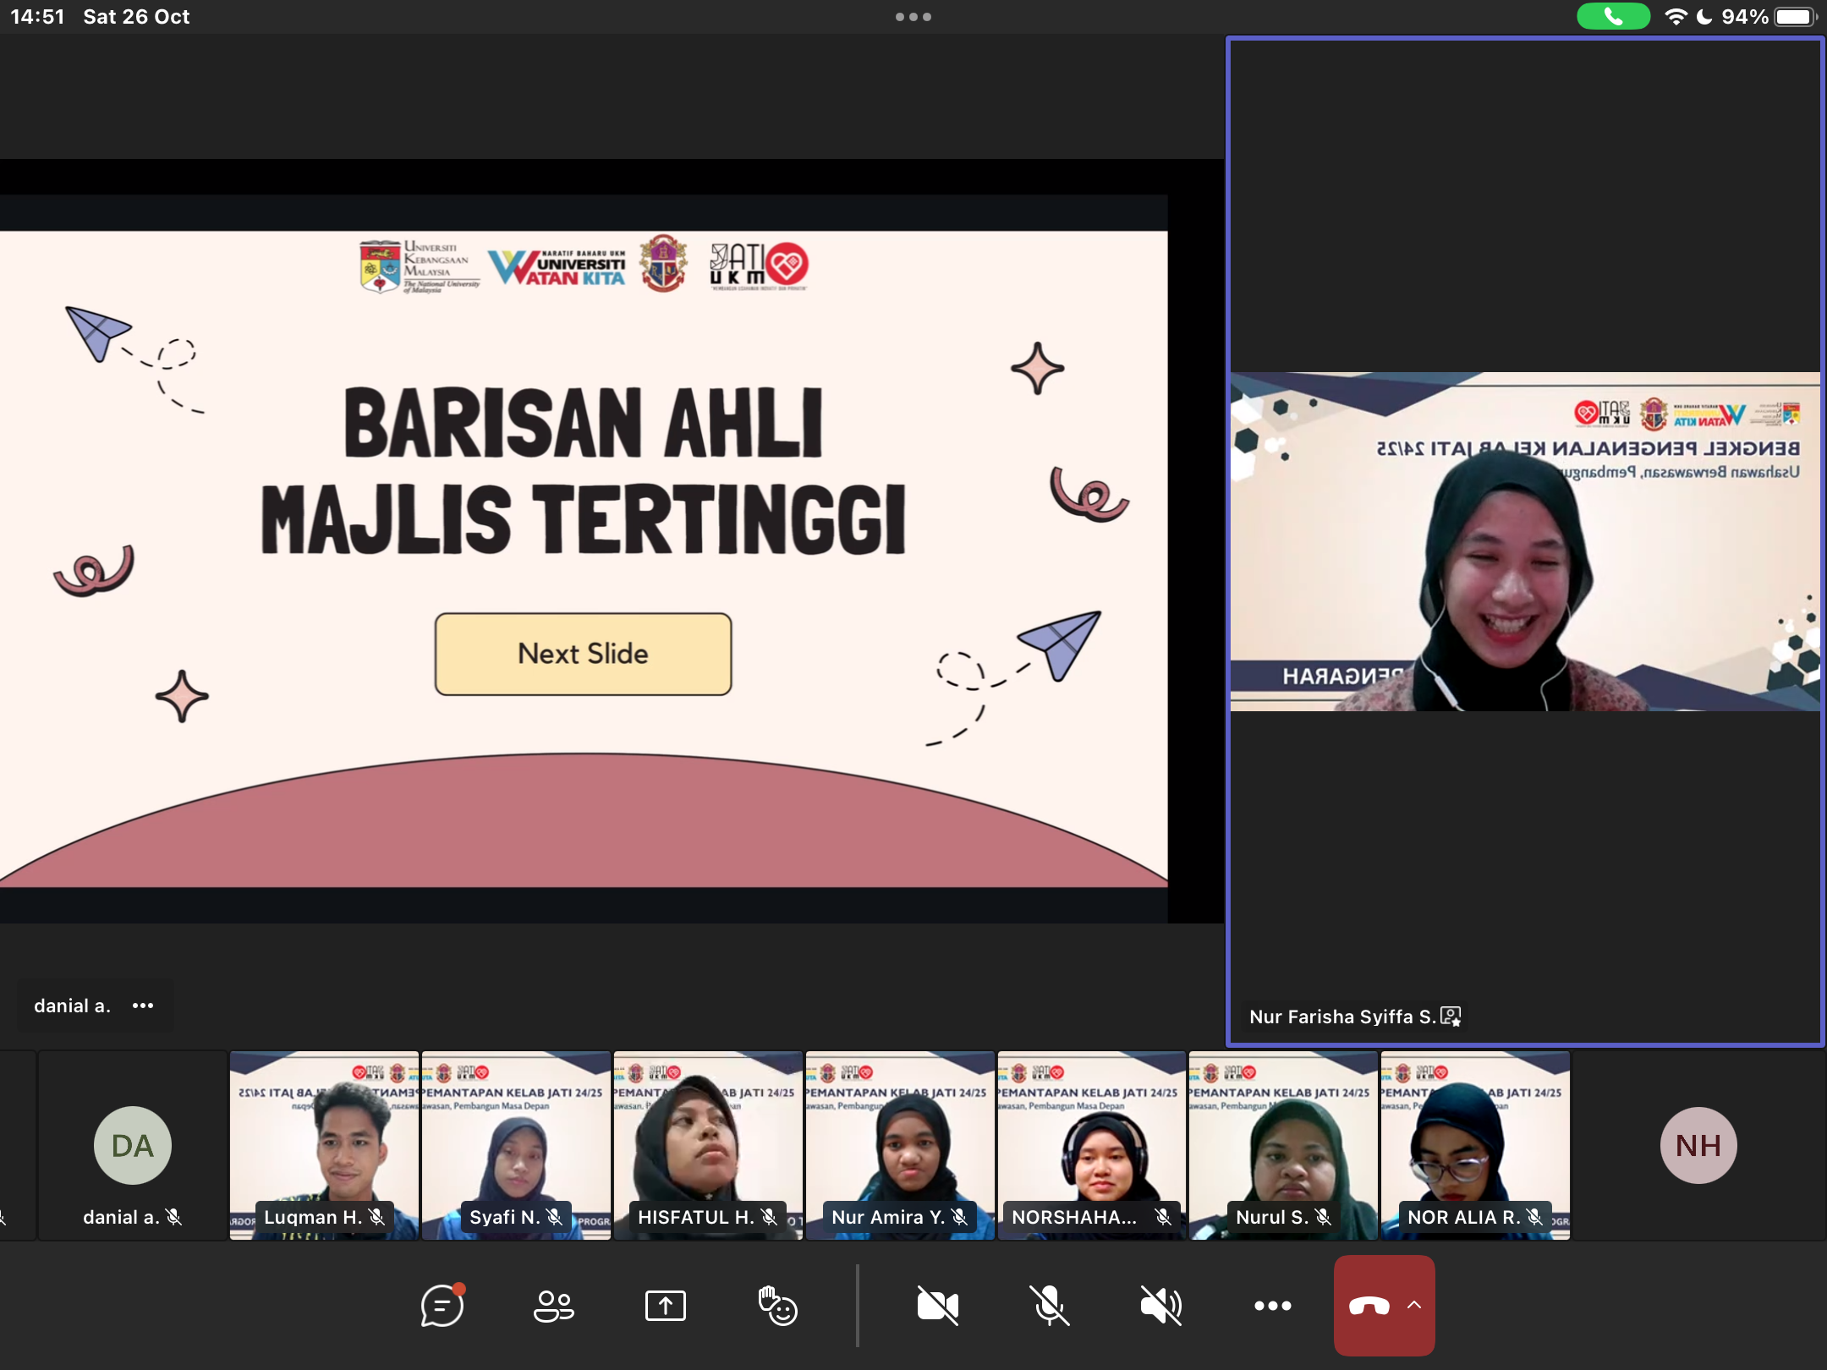Tap the green call indicator in status bar
This screenshot has width=1827, height=1370.
tap(1612, 16)
